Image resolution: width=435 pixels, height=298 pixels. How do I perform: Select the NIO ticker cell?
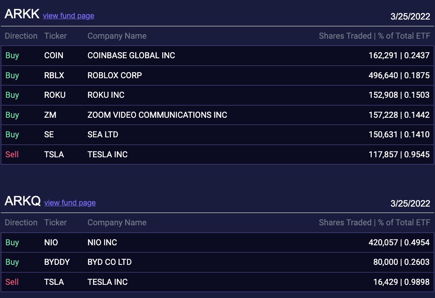click(x=51, y=242)
